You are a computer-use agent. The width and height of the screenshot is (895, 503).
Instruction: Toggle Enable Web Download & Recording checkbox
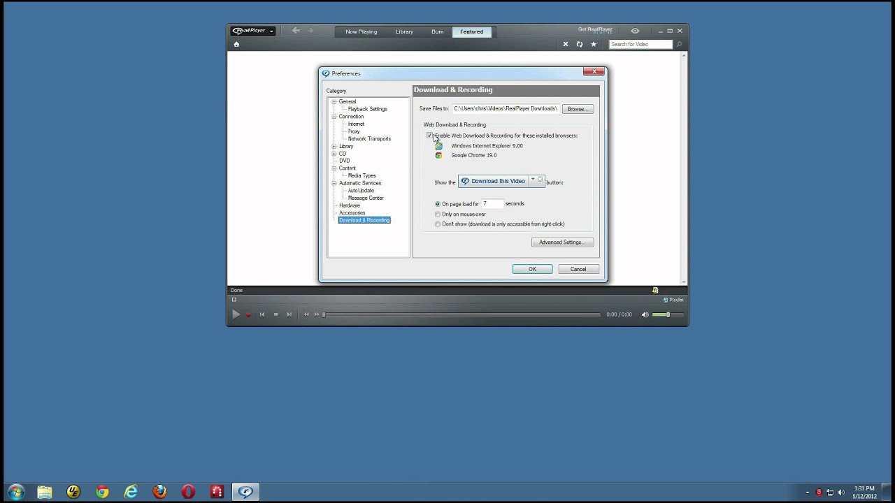[x=429, y=136]
